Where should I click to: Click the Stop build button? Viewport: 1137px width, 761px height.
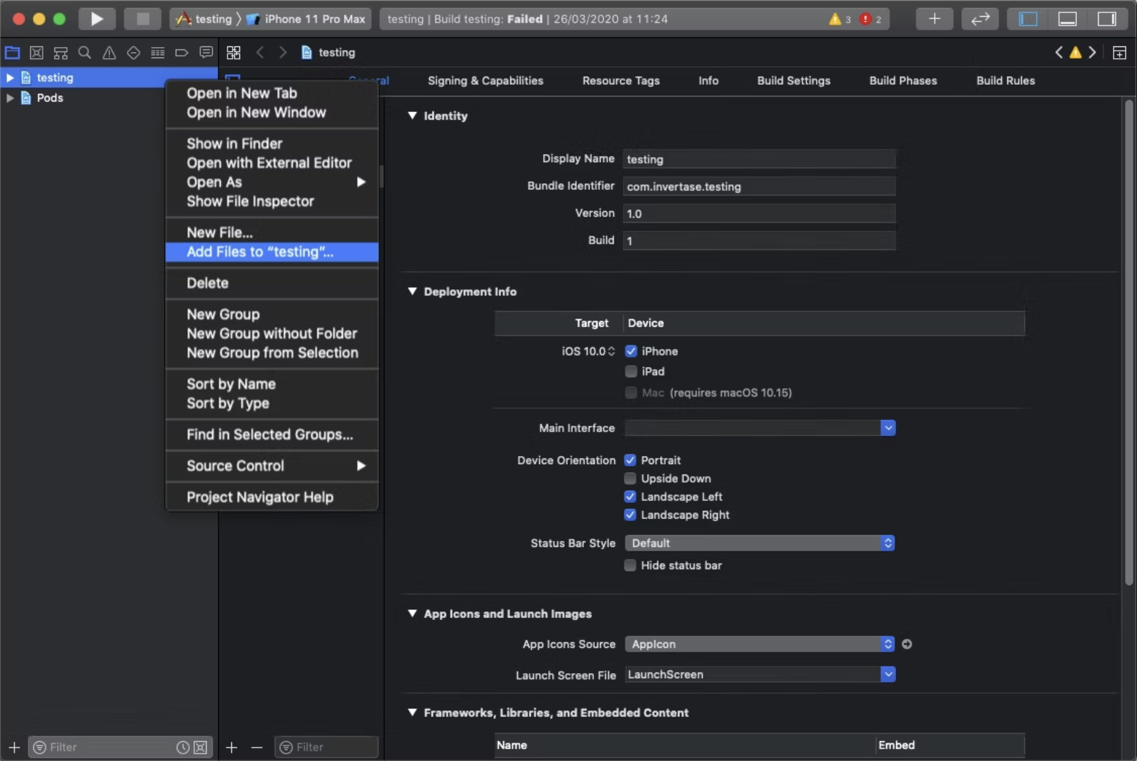click(x=142, y=19)
